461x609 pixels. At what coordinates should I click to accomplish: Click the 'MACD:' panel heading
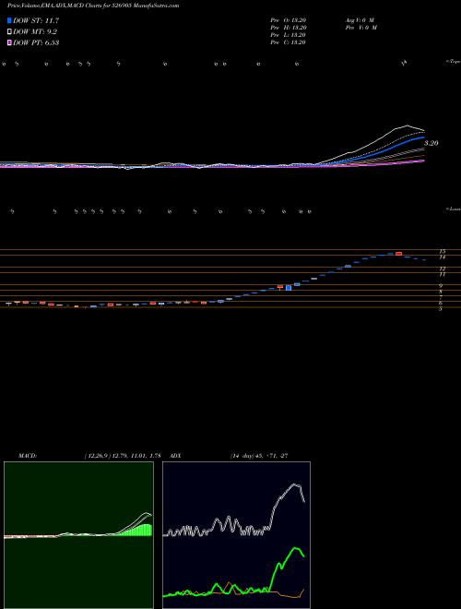[28, 456]
